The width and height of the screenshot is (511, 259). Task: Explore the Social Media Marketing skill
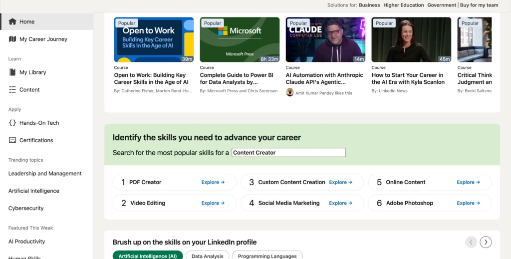coord(340,203)
